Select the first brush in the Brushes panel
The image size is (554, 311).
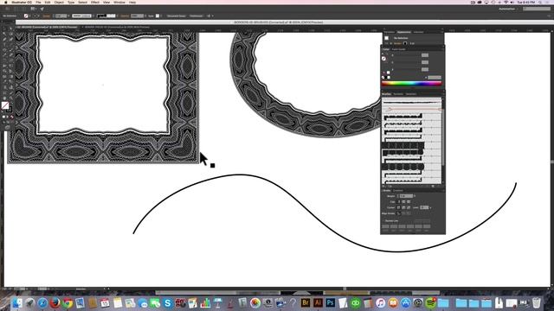pos(412,102)
